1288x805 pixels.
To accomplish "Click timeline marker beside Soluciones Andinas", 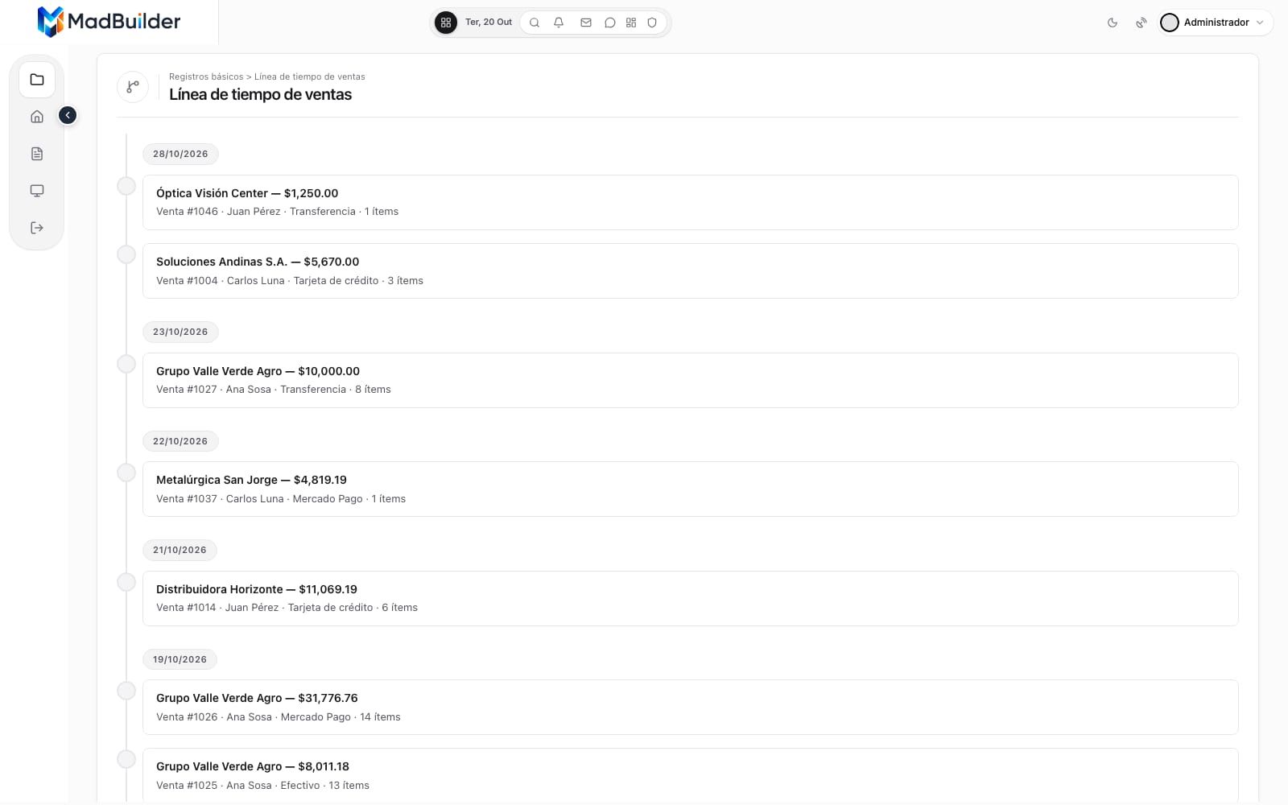I will (x=126, y=254).
